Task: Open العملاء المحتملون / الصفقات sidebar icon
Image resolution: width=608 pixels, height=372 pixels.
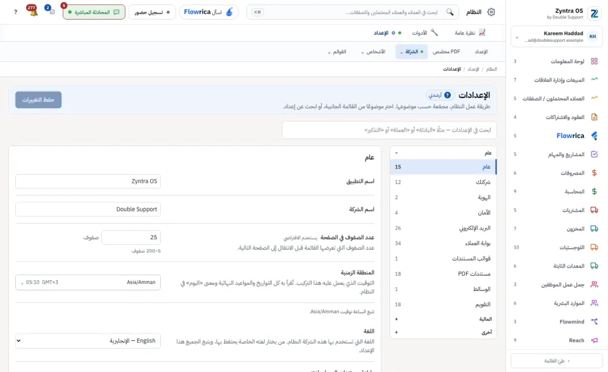Action: [x=594, y=98]
